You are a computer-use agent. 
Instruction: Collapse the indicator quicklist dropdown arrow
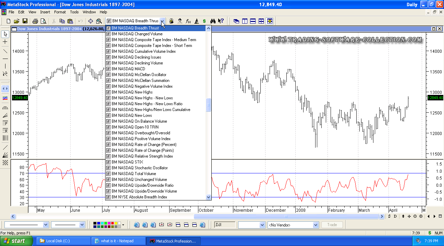(x=162, y=21)
